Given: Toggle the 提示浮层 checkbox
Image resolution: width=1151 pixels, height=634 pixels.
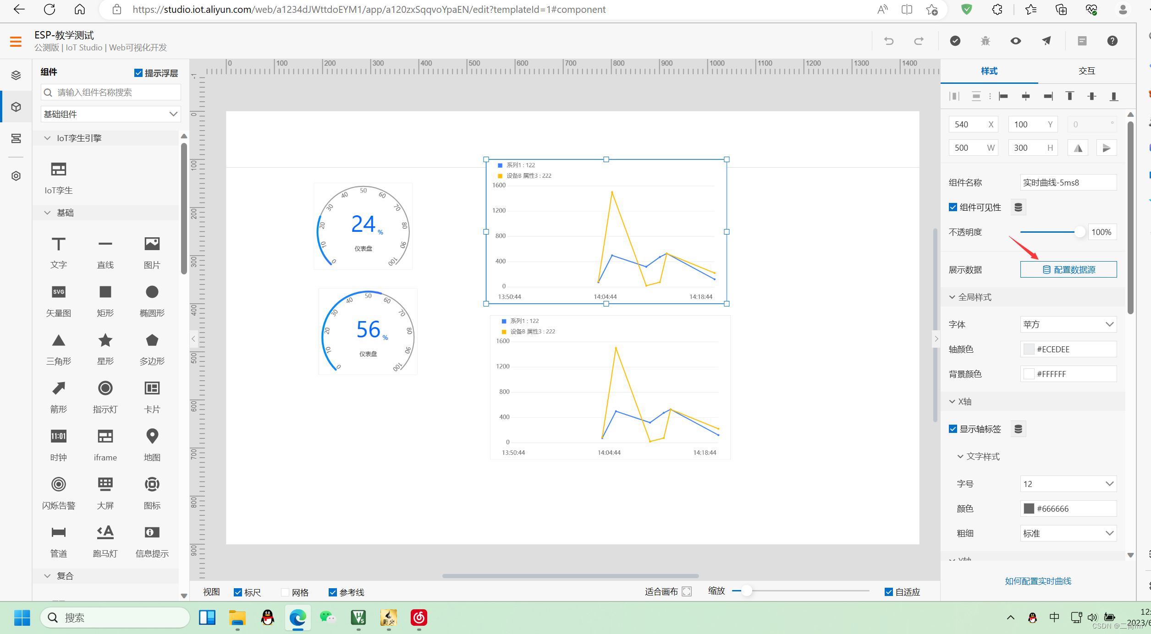Looking at the screenshot, I should pos(138,73).
